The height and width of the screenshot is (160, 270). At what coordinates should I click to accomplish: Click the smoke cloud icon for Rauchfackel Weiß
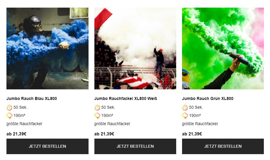(x=97, y=116)
